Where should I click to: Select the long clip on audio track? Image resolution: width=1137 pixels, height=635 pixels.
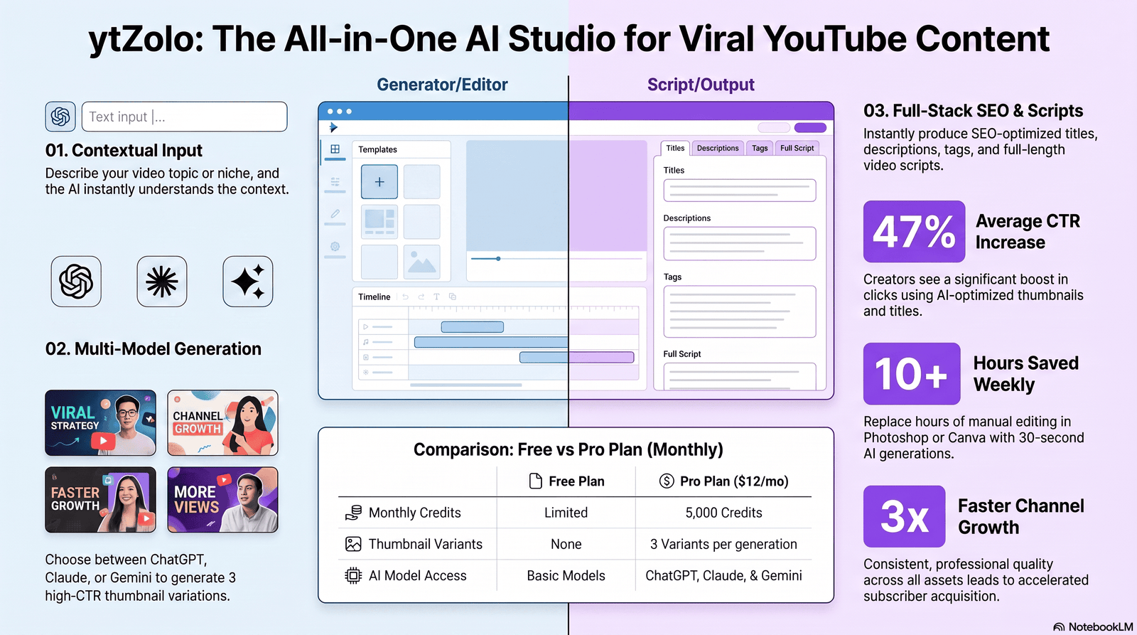[491, 342]
